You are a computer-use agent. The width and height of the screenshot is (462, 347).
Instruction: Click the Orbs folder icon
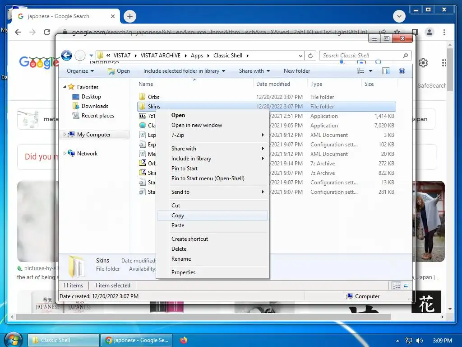click(x=142, y=97)
